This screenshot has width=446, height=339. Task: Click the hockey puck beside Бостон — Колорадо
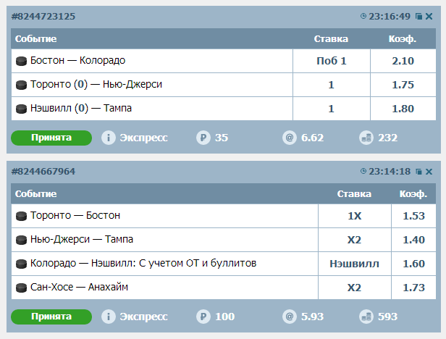click(22, 61)
